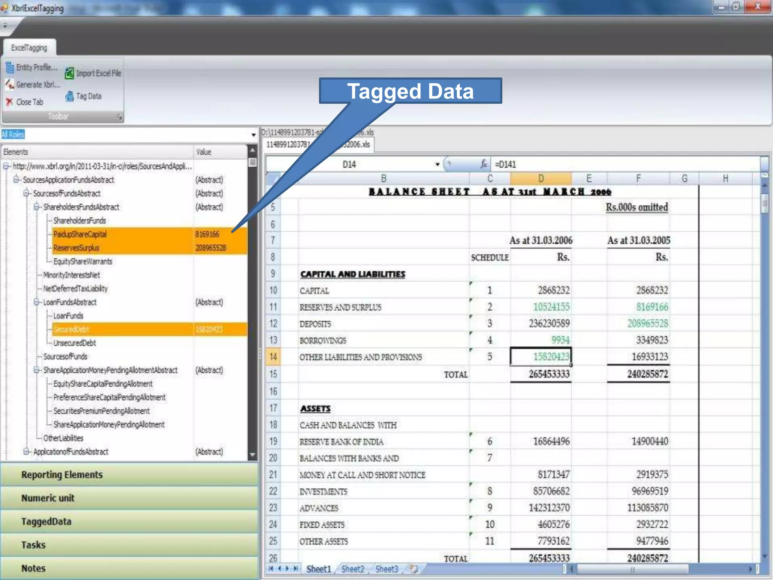Go to last sheet navigation arrow
The image size is (773, 580).
coord(296,568)
